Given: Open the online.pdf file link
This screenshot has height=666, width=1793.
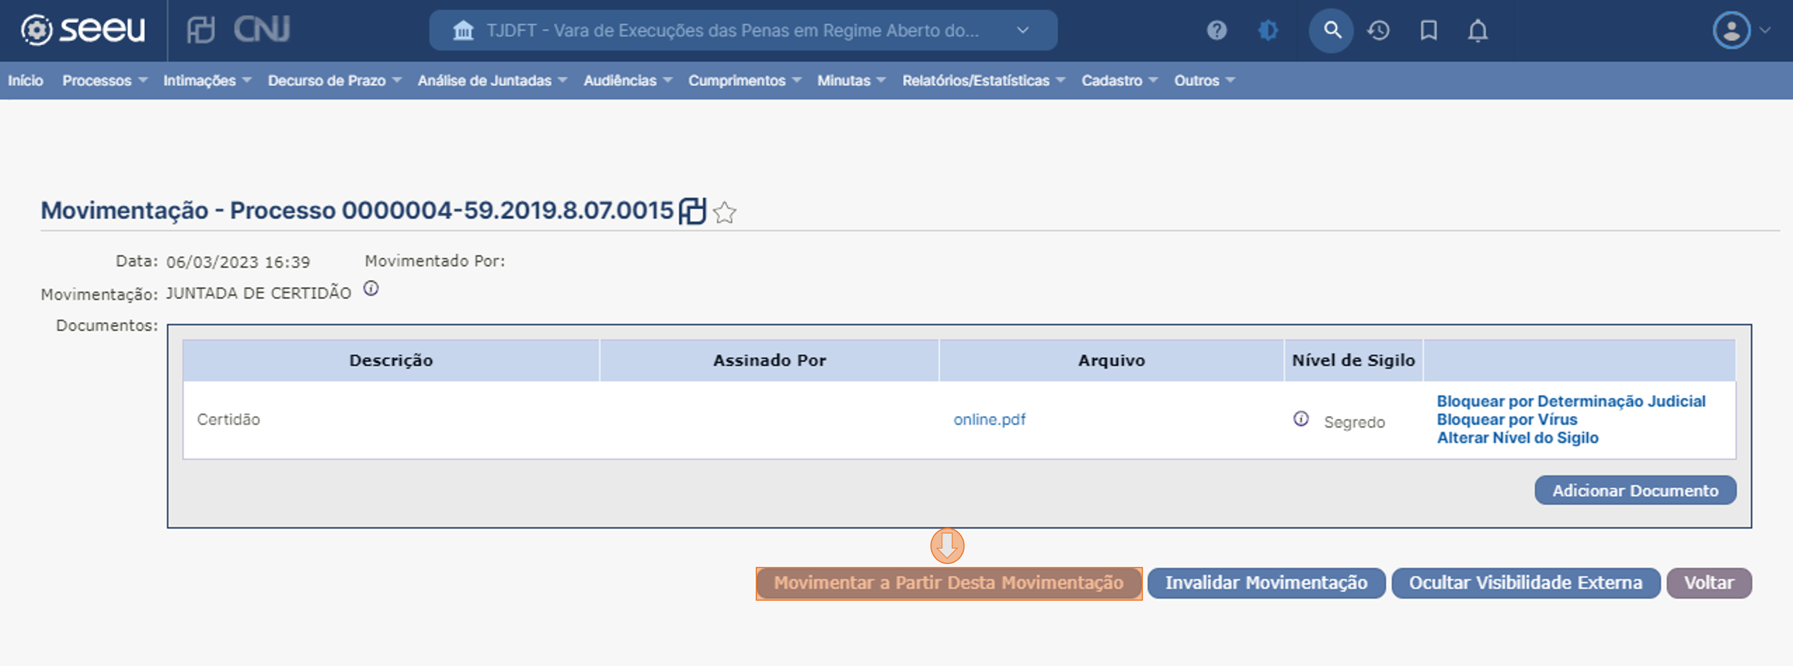Looking at the screenshot, I should [989, 419].
